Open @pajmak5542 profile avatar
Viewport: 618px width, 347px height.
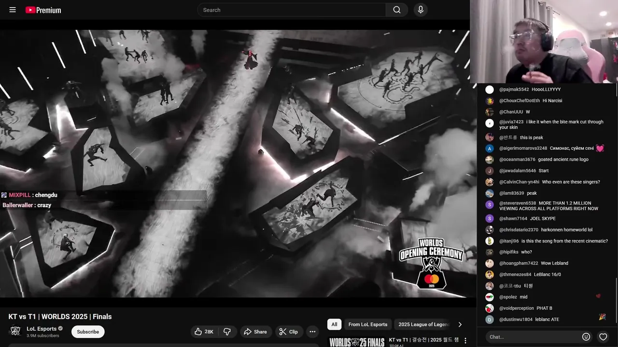pos(490,89)
